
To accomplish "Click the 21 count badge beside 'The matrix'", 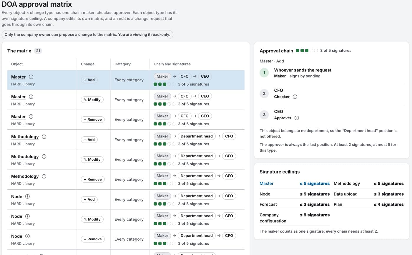I will (x=38, y=51).
